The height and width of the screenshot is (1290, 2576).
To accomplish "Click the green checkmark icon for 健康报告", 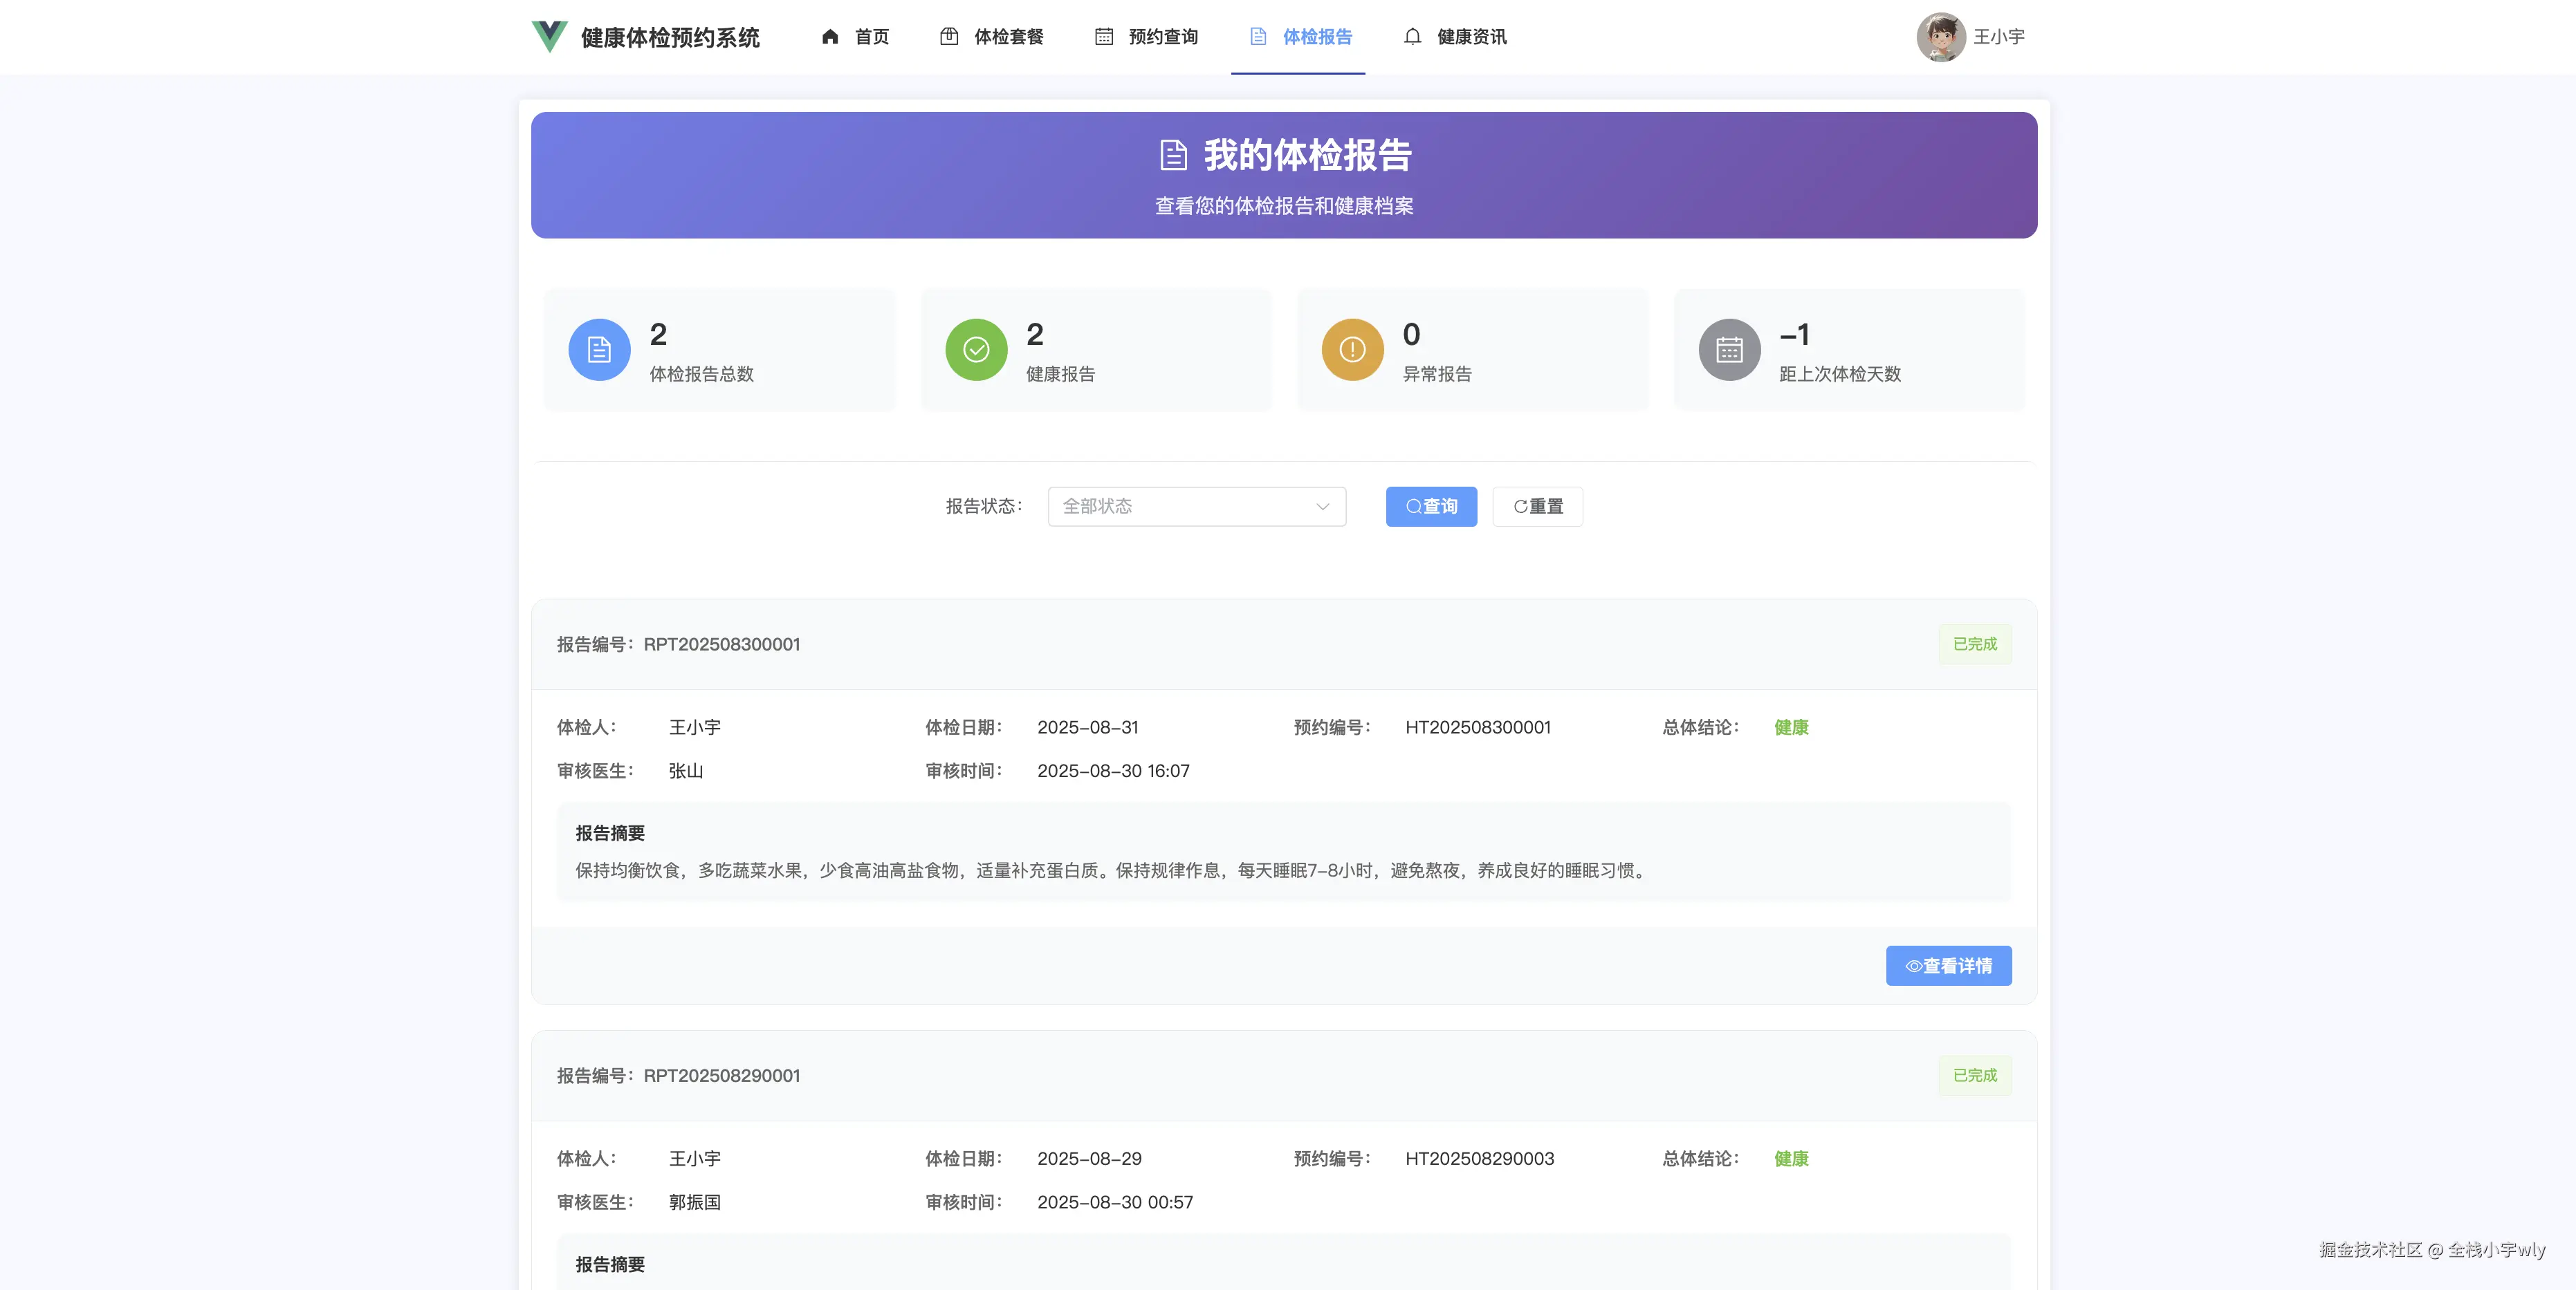I will pyautogui.click(x=975, y=350).
